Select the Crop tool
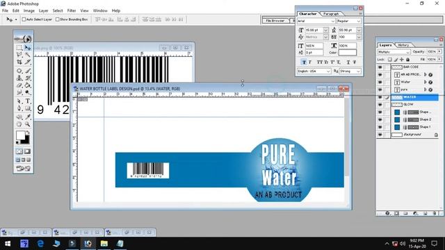Image resolution: width=445 pixels, height=250 pixels. coord(19,62)
